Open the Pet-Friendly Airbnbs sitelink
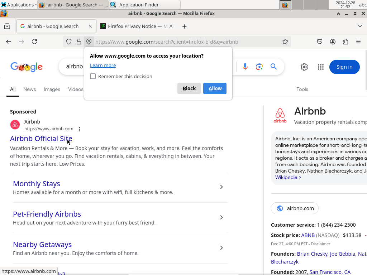The height and width of the screenshot is (275, 367). tap(47, 214)
